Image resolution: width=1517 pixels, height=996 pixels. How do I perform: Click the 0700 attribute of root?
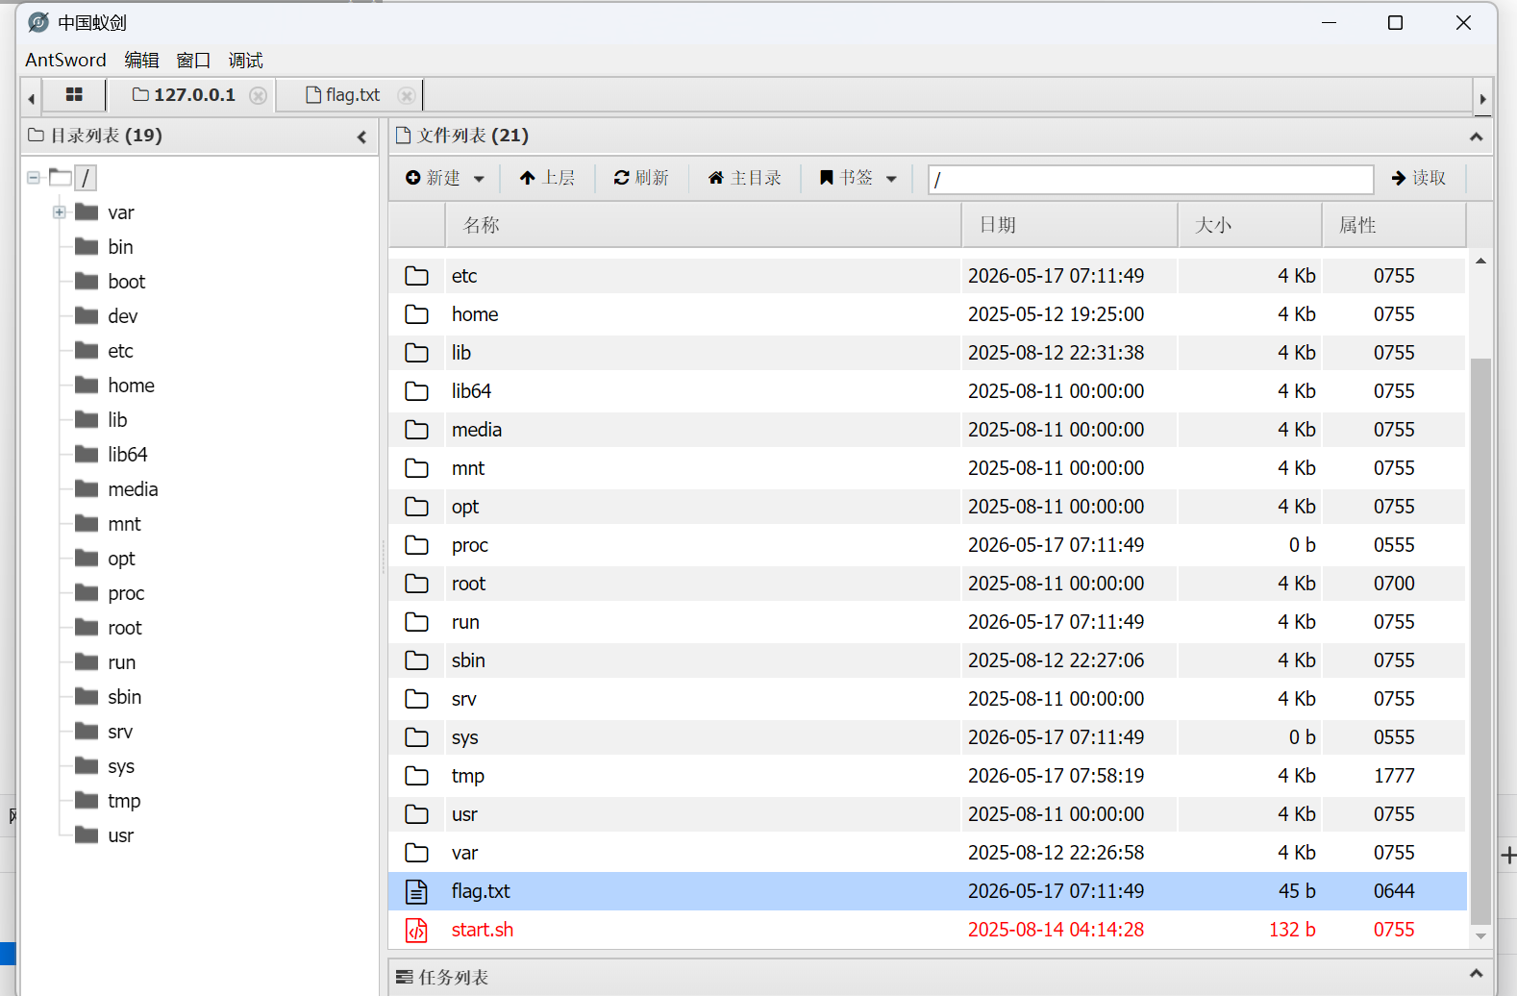pyautogui.click(x=1394, y=584)
